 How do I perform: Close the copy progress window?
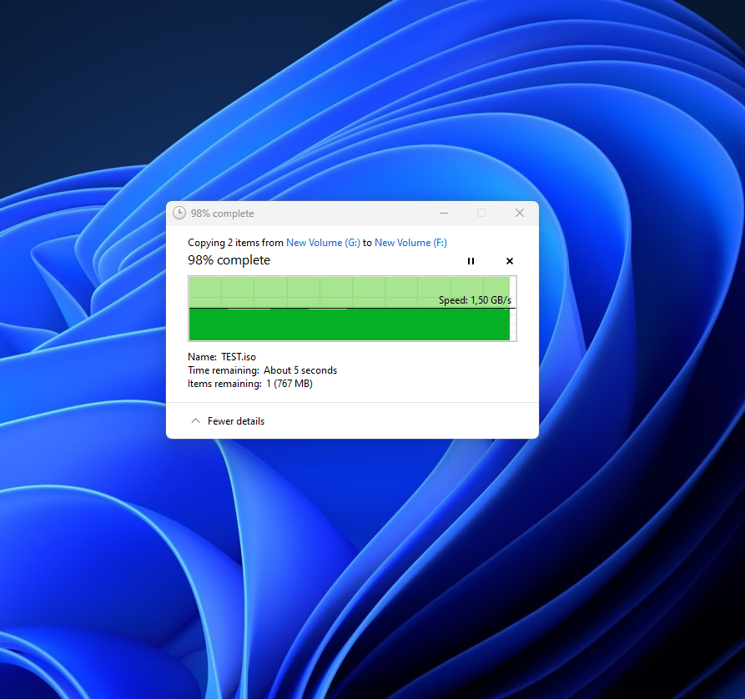click(x=520, y=213)
